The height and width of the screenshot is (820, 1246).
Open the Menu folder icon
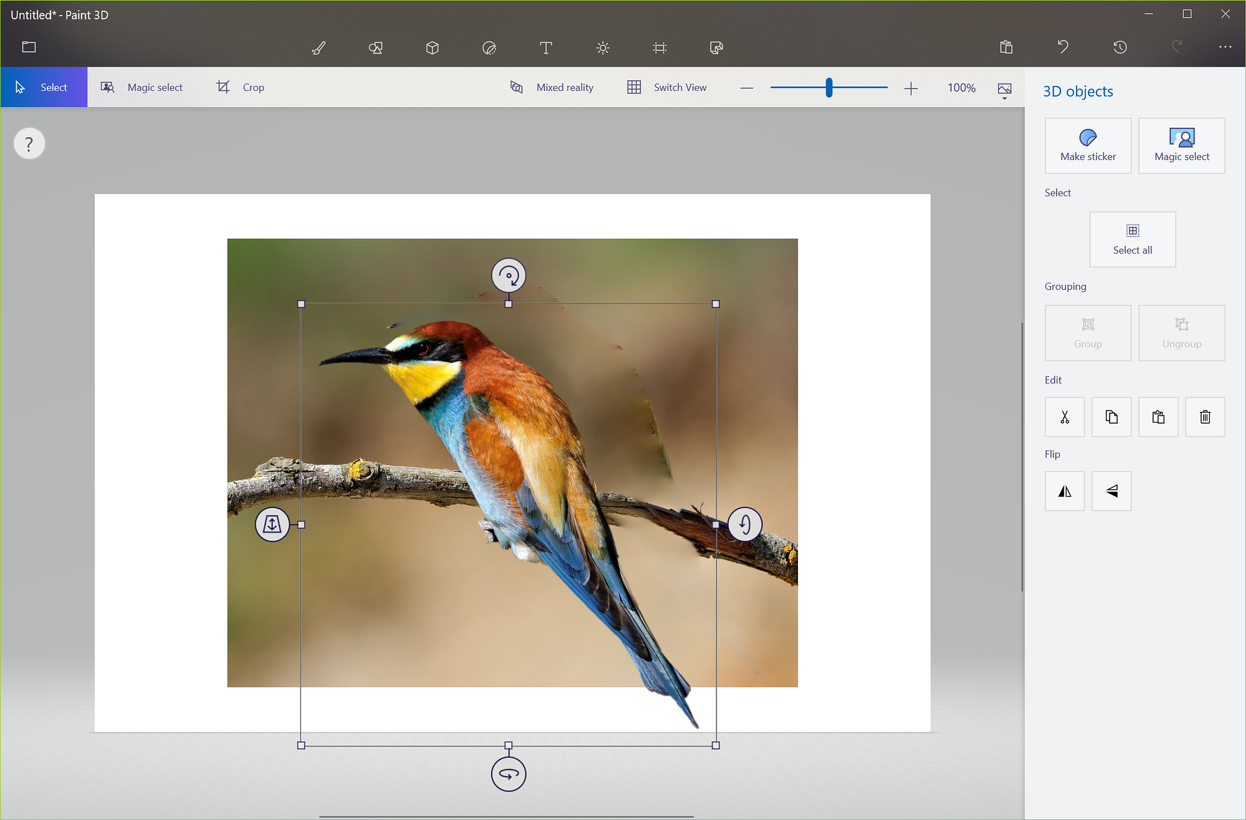click(29, 47)
